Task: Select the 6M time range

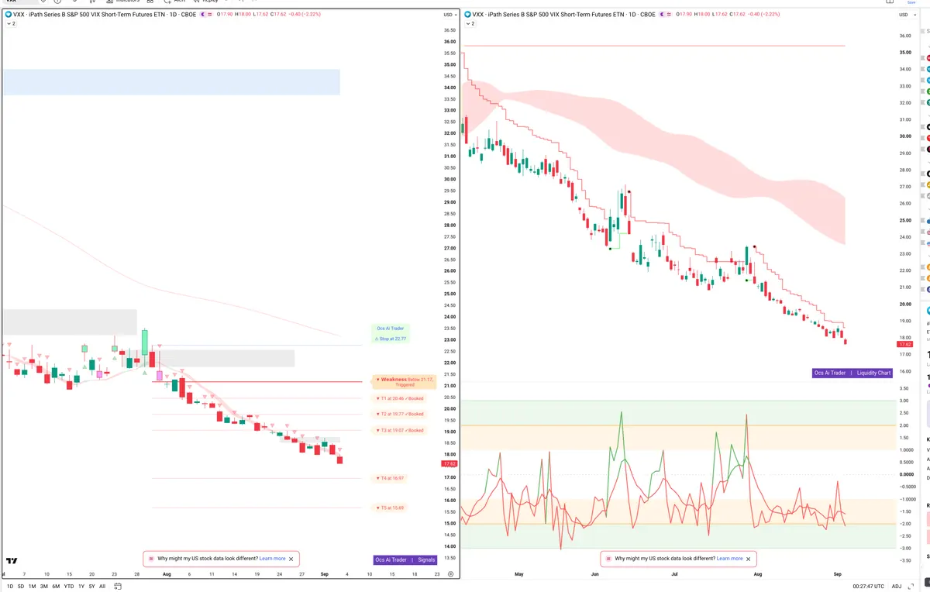Action: click(57, 587)
